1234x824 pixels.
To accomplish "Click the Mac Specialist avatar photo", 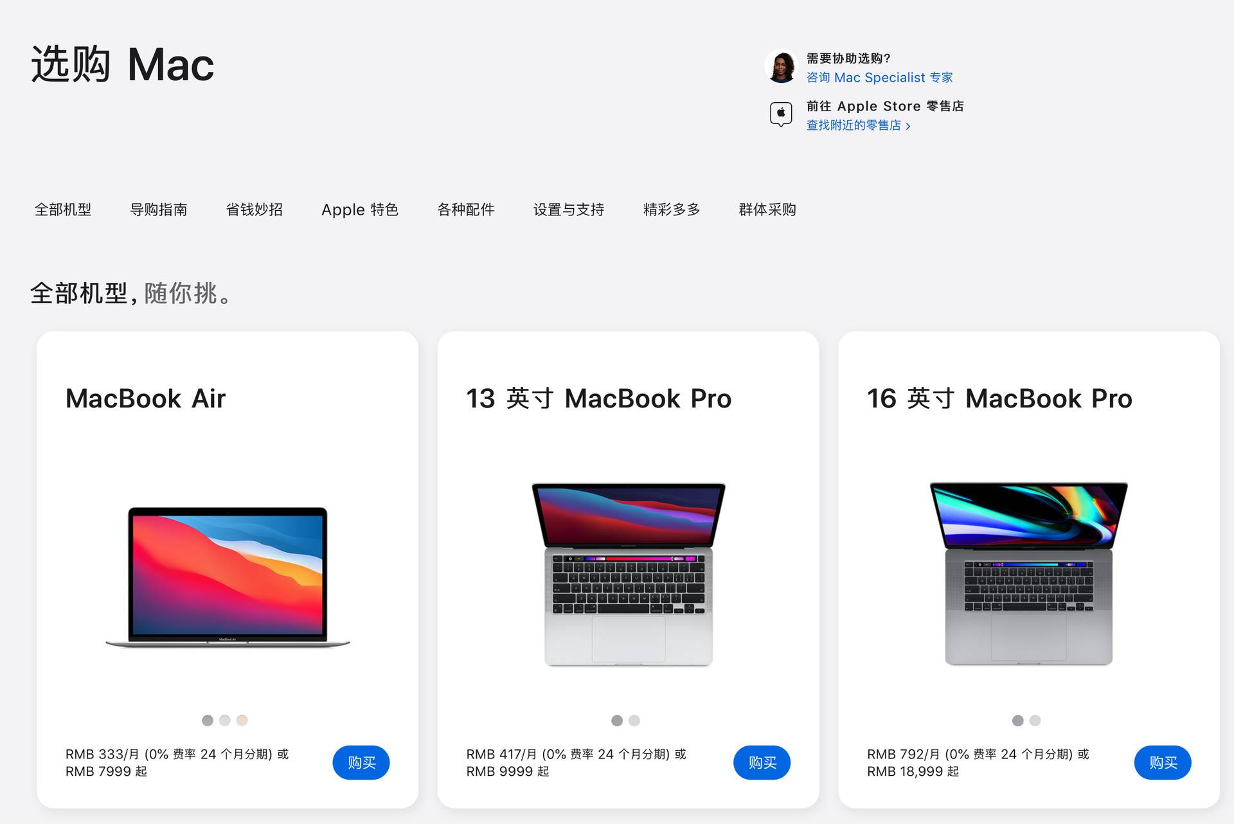I will click(782, 66).
